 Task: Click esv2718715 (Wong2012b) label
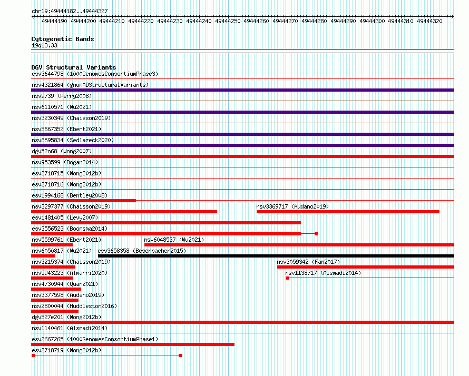click(x=66, y=173)
